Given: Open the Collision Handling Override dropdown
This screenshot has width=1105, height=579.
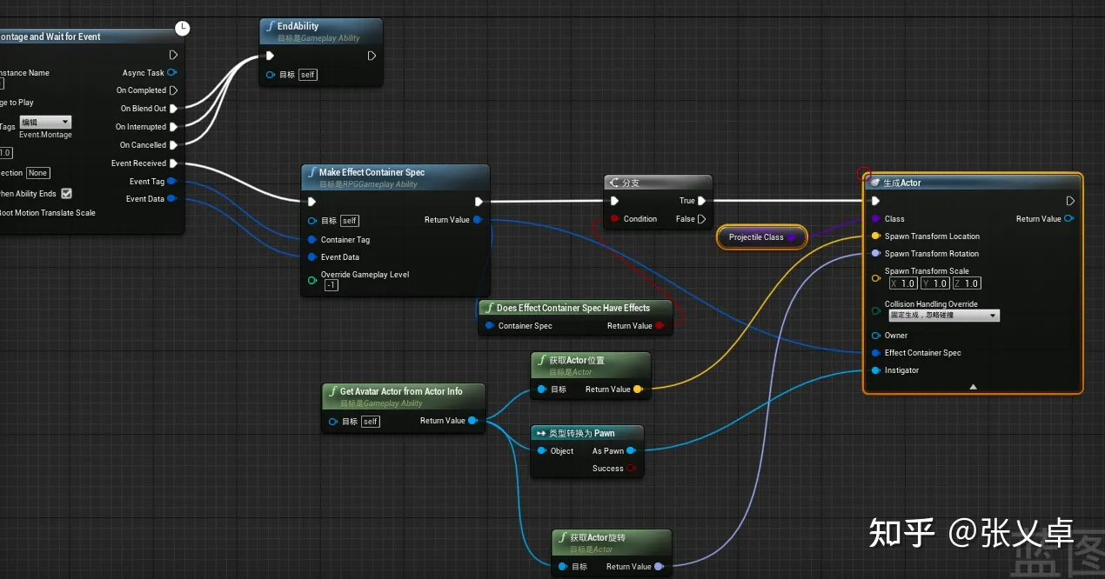Looking at the screenshot, I should point(942,315).
